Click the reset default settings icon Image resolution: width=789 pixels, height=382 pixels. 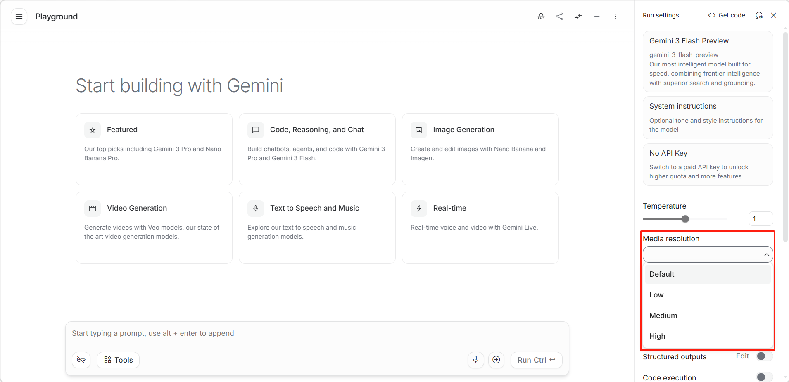[x=759, y=15]
